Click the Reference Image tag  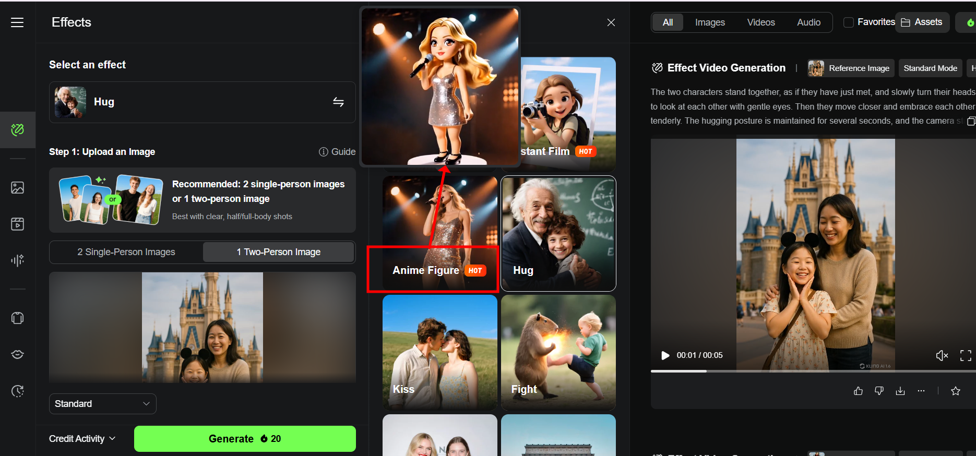851,68
